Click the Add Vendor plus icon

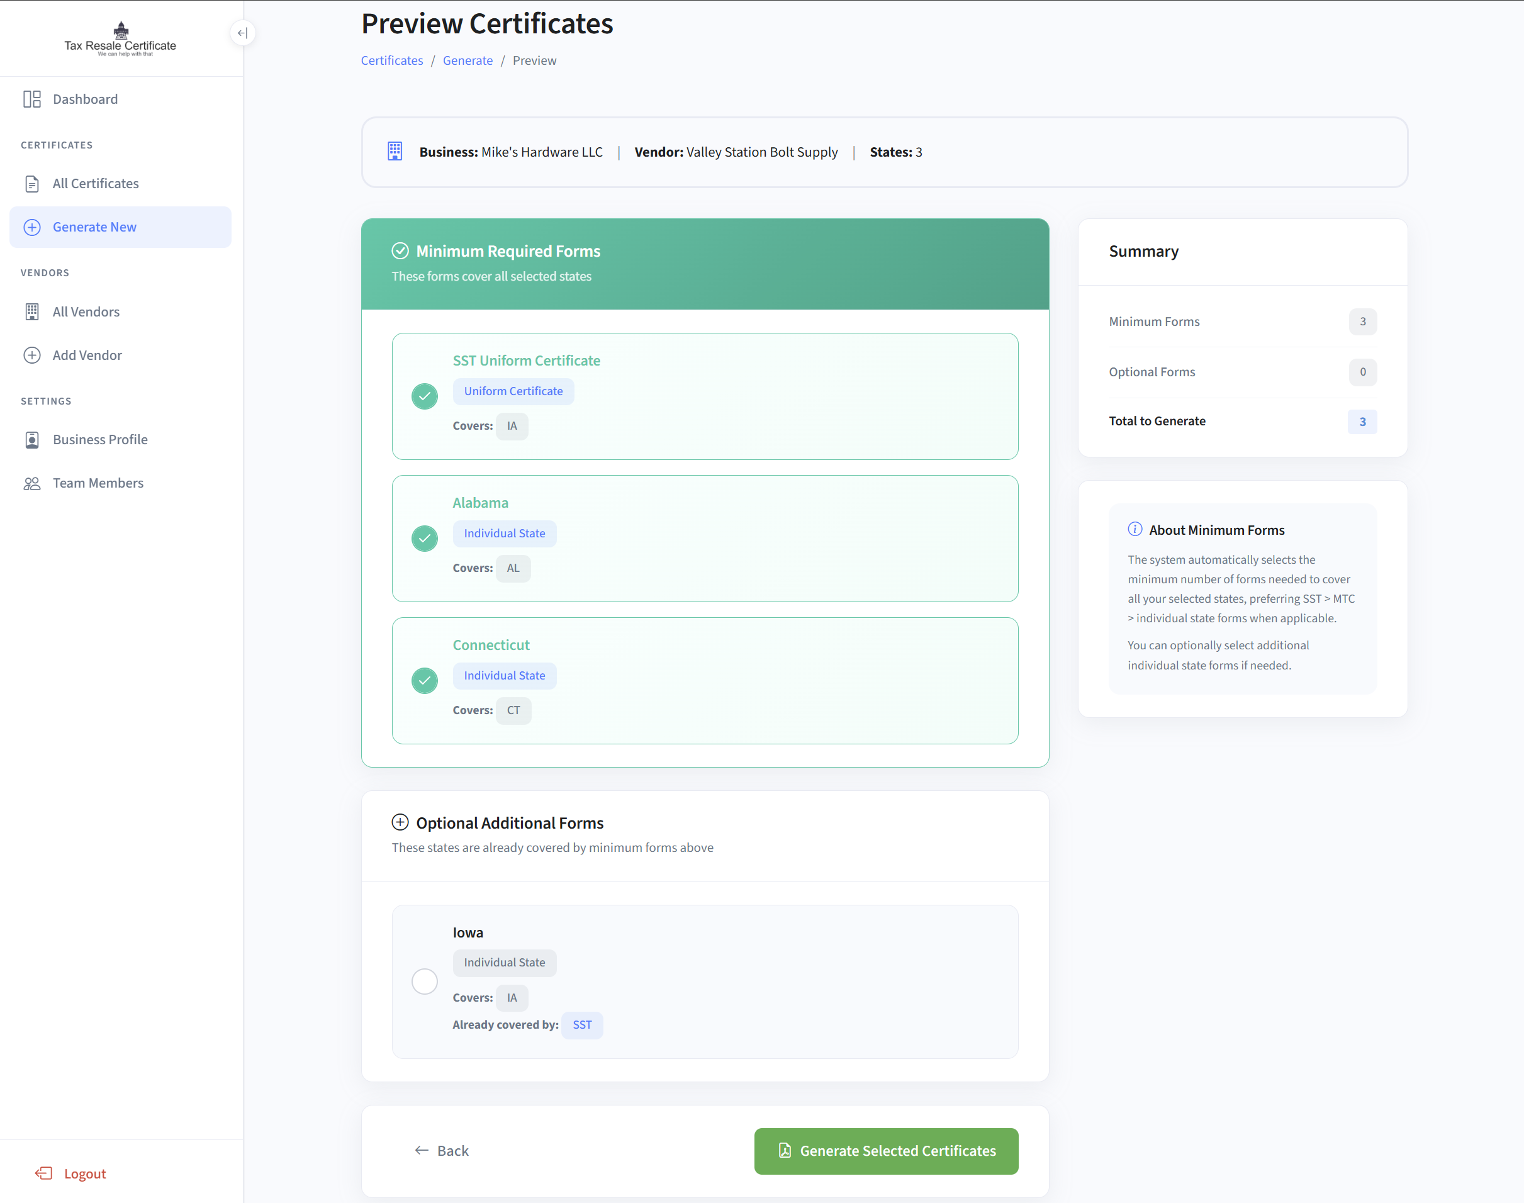31,355
